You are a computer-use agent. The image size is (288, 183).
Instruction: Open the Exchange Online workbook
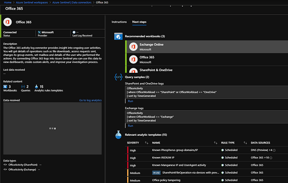(207, 46)
